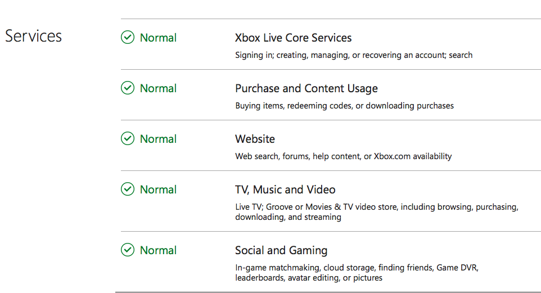Click the checkmark icon for TV, Music and Video
Screen dimensions: 541x293
coord(128,189)
